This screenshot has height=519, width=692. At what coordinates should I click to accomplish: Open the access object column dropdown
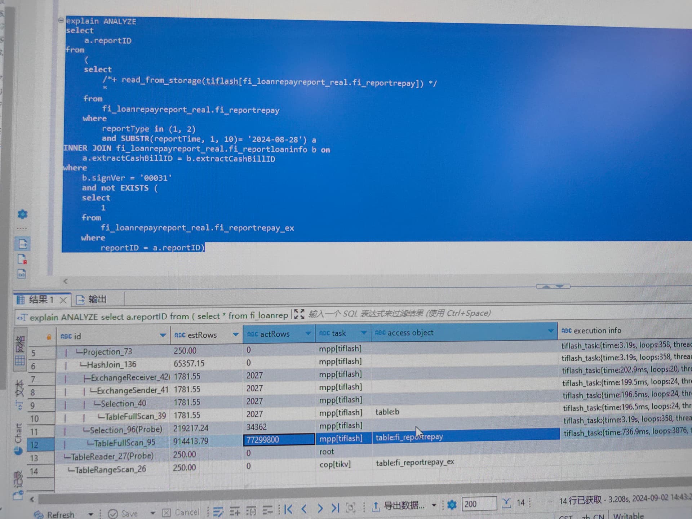(550, 331)
